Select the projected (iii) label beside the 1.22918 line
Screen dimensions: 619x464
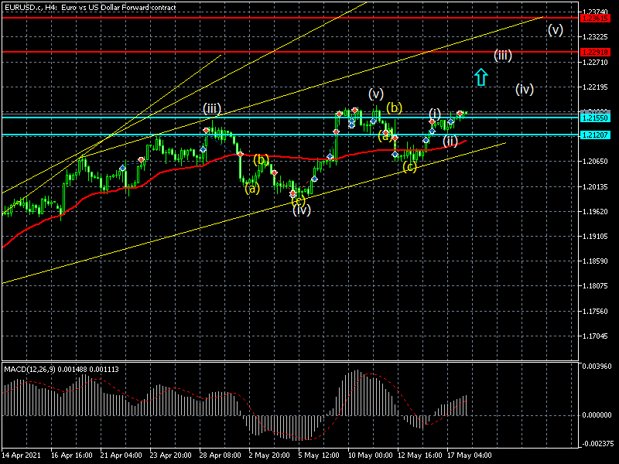tap(503, 55)
